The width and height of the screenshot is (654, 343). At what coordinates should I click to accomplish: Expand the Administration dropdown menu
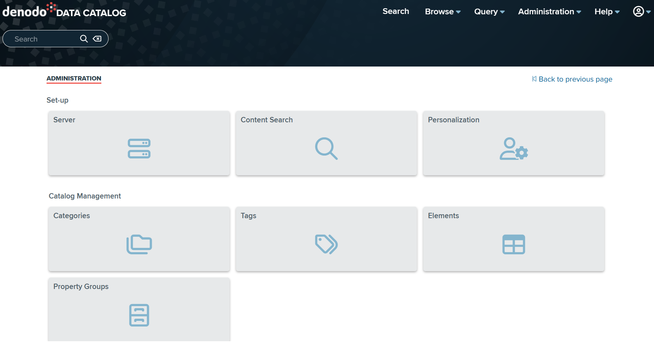pyautogui.click(x=549, y=11)
